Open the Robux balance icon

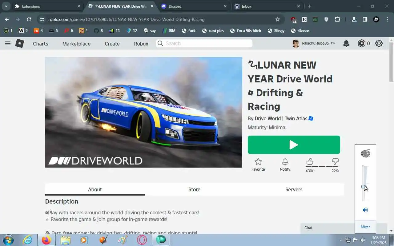[x=361, y=43]
